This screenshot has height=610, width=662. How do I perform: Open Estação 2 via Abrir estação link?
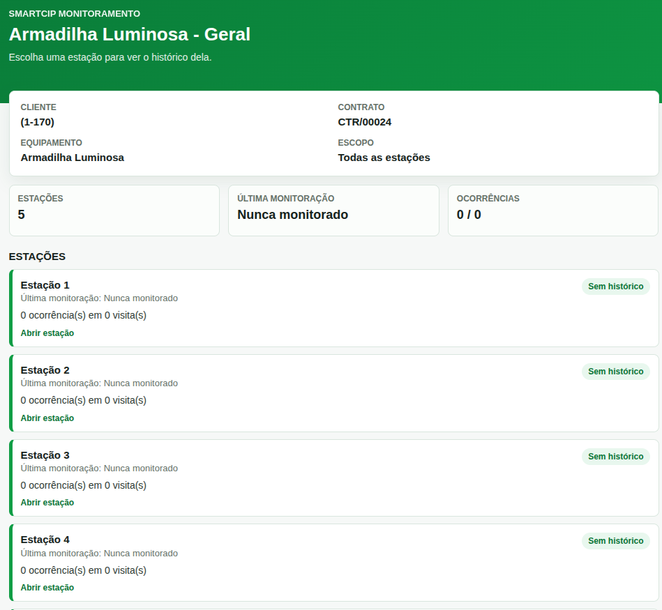[x=47, y=418]
